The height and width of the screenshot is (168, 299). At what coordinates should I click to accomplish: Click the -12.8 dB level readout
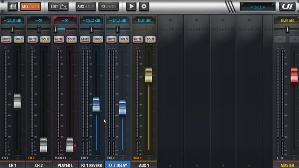(13, 21)
